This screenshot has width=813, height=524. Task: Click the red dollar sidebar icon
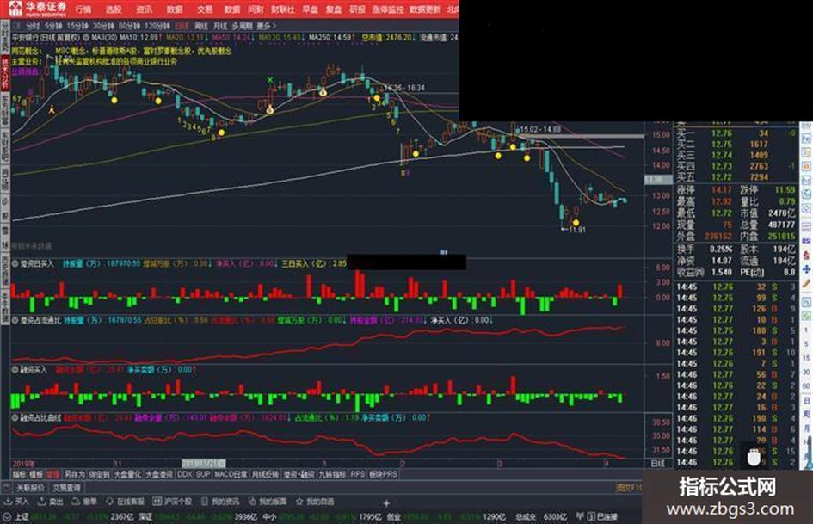coord(807,256)
